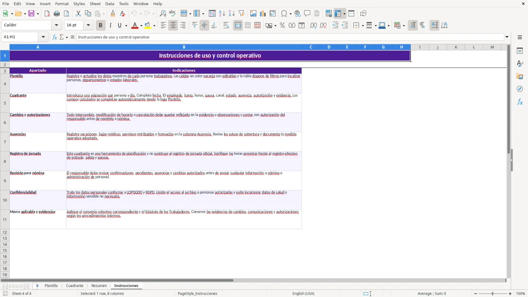This screenshot has height=297, width=528.
Task: Open sidebar Functions panel
Action: [520, 102]
